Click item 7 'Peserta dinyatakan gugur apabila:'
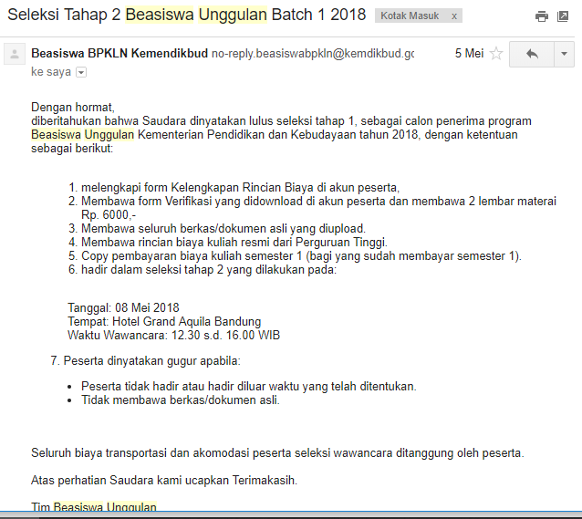Screen dimensions: 582x519 point(151,361)
